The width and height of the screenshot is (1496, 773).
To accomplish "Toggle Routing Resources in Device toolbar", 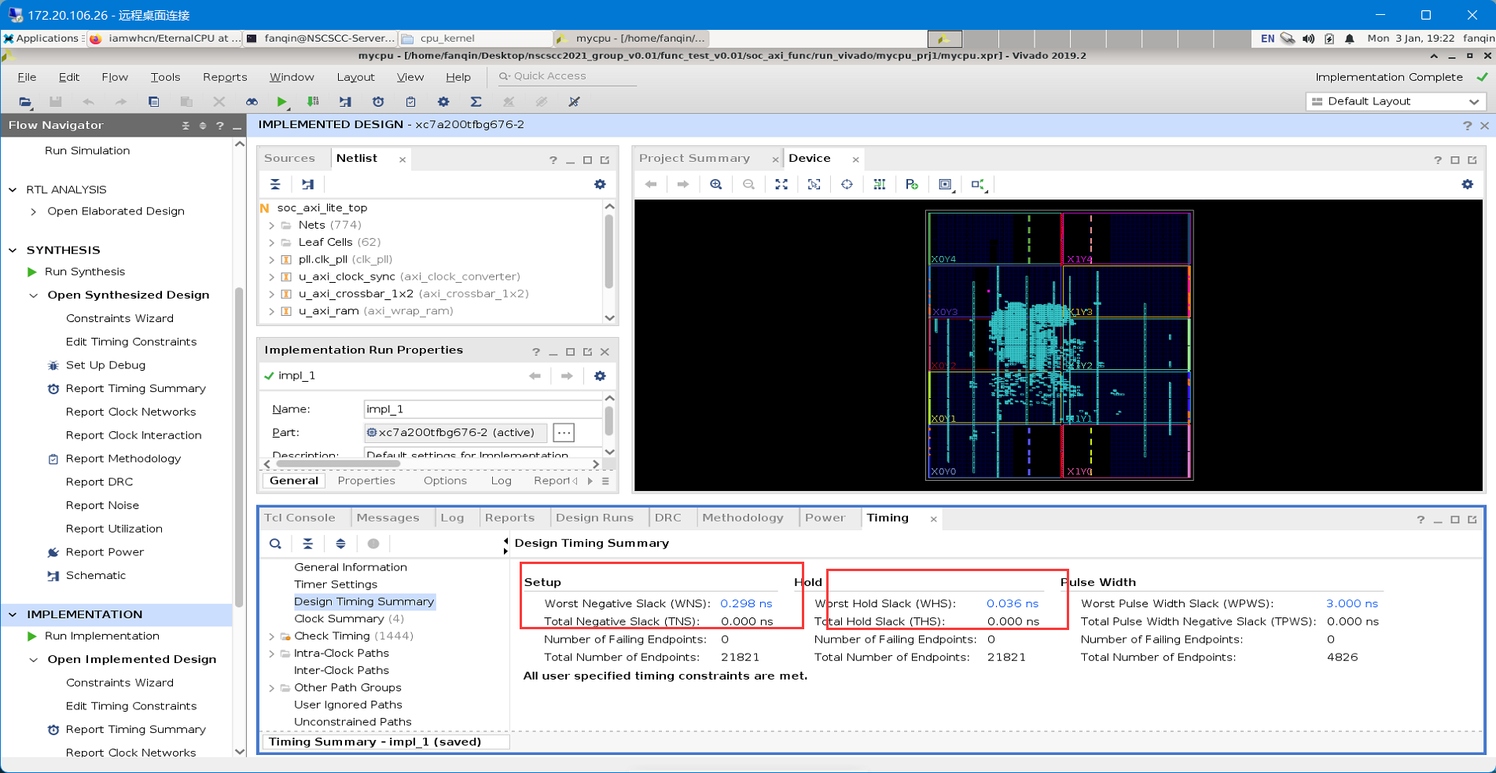I will (x=880, y=185).
